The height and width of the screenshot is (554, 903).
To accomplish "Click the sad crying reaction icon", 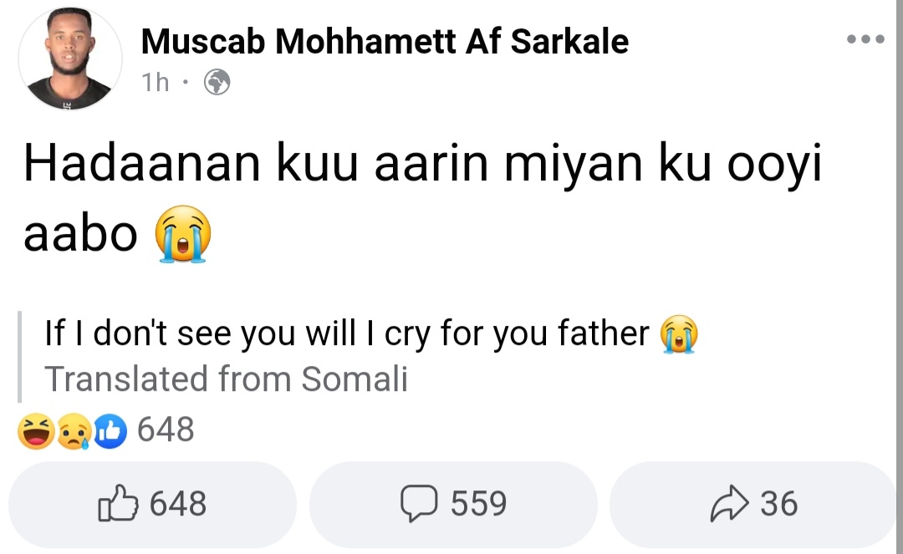I will (x=73, y=432).
